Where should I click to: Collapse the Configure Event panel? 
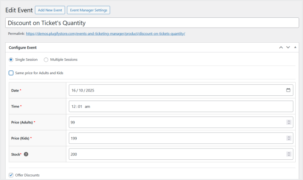coord(295,47)
